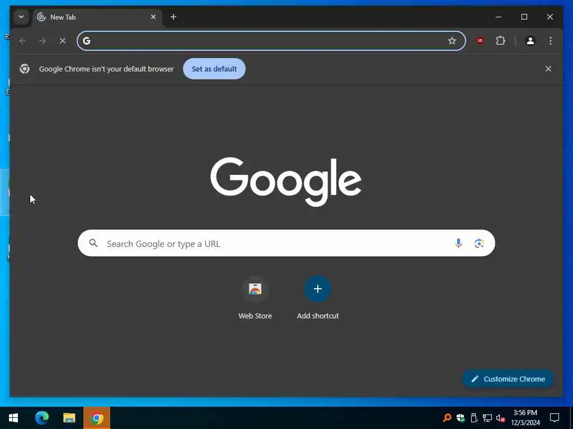
Task: Open the Windows Start menu
Action: point(13,418)
